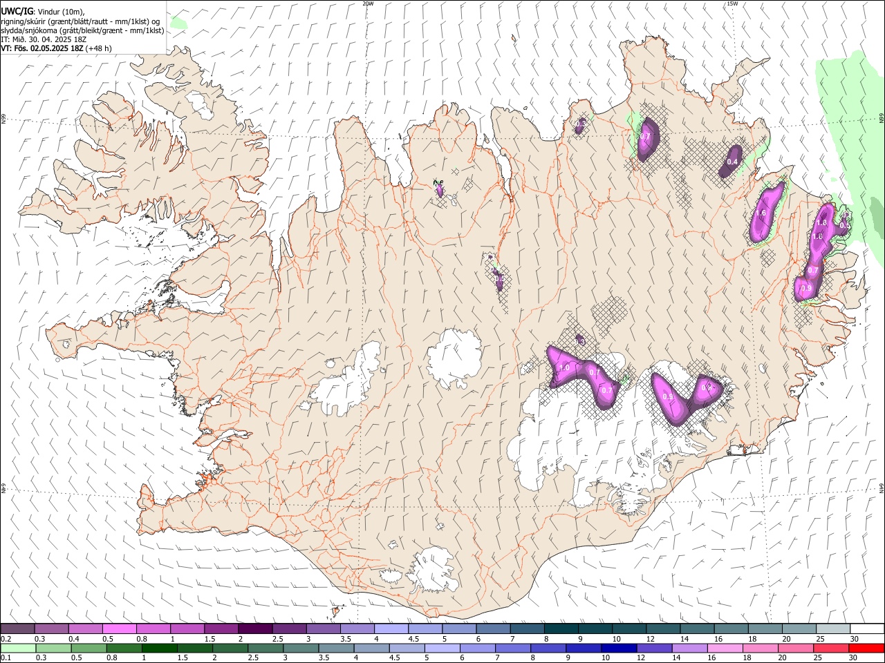The height and width of the screenshot is (663, 885).
Task: Click the '0.2' label on the snow legend
Action: (x=6, y=639)
